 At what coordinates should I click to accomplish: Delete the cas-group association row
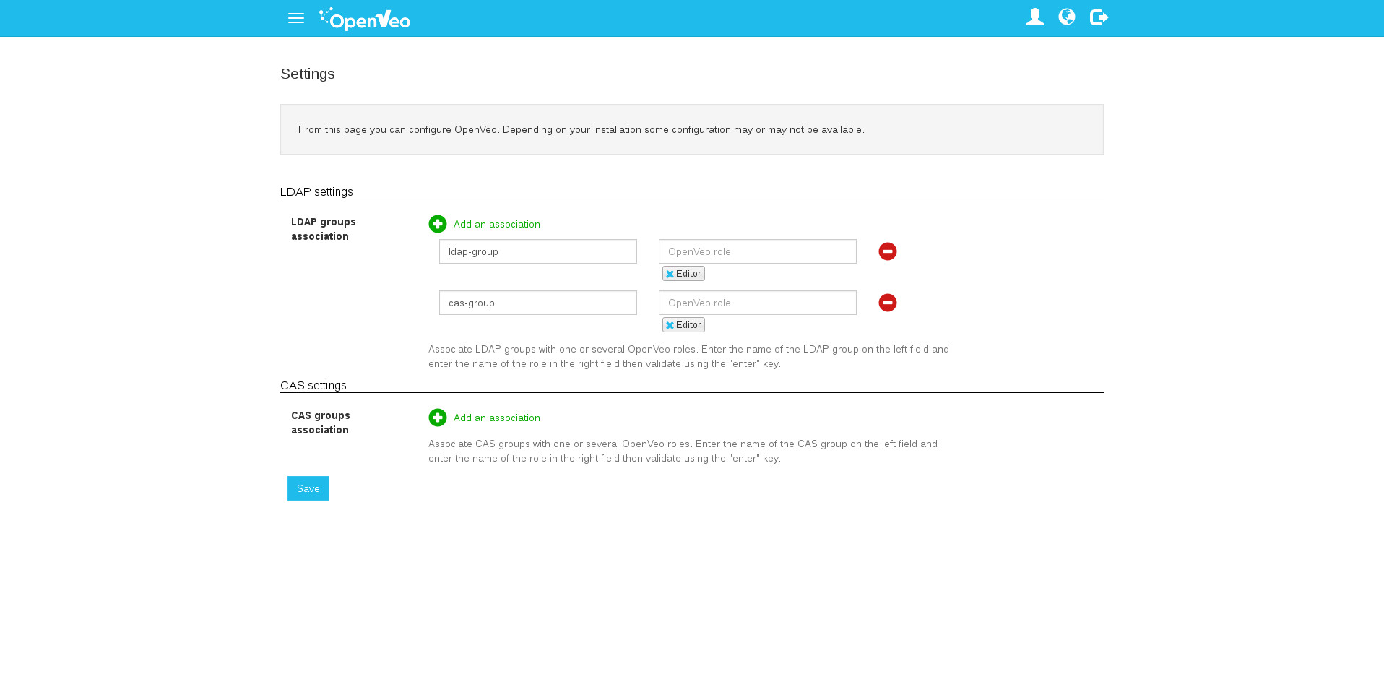888,303
